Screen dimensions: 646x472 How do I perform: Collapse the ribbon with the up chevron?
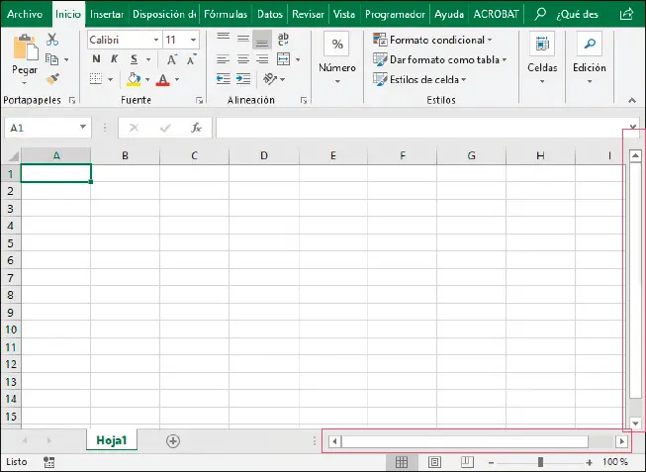tap(632, 100)
